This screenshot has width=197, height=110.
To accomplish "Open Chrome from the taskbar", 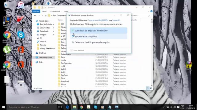I will 81,107.
